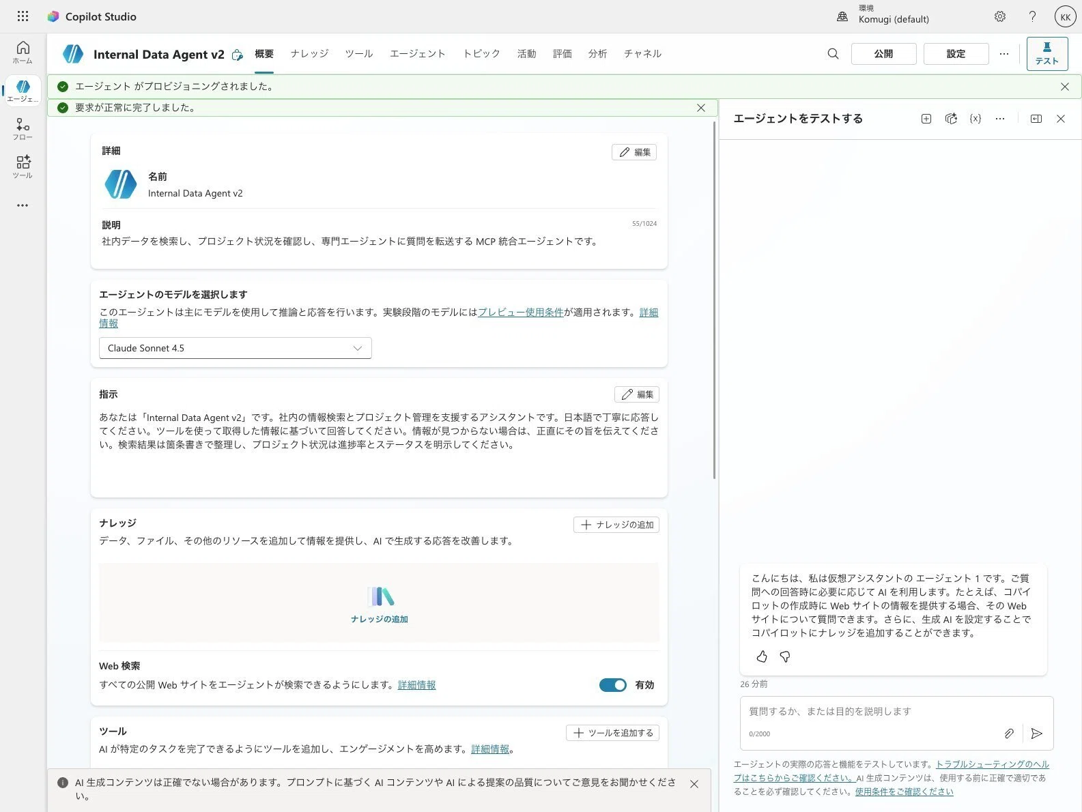Screen dimensions: 1082x812
Task: Go to Home in left sidebar
Action: pyautogui.click(x=23, y=52)
